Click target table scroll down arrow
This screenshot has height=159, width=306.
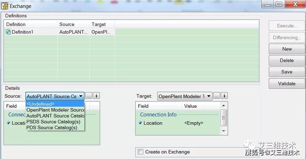point(224,131)
